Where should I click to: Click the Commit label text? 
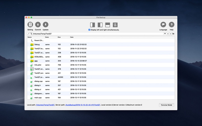pyautogui.click(x=38, y=30)
